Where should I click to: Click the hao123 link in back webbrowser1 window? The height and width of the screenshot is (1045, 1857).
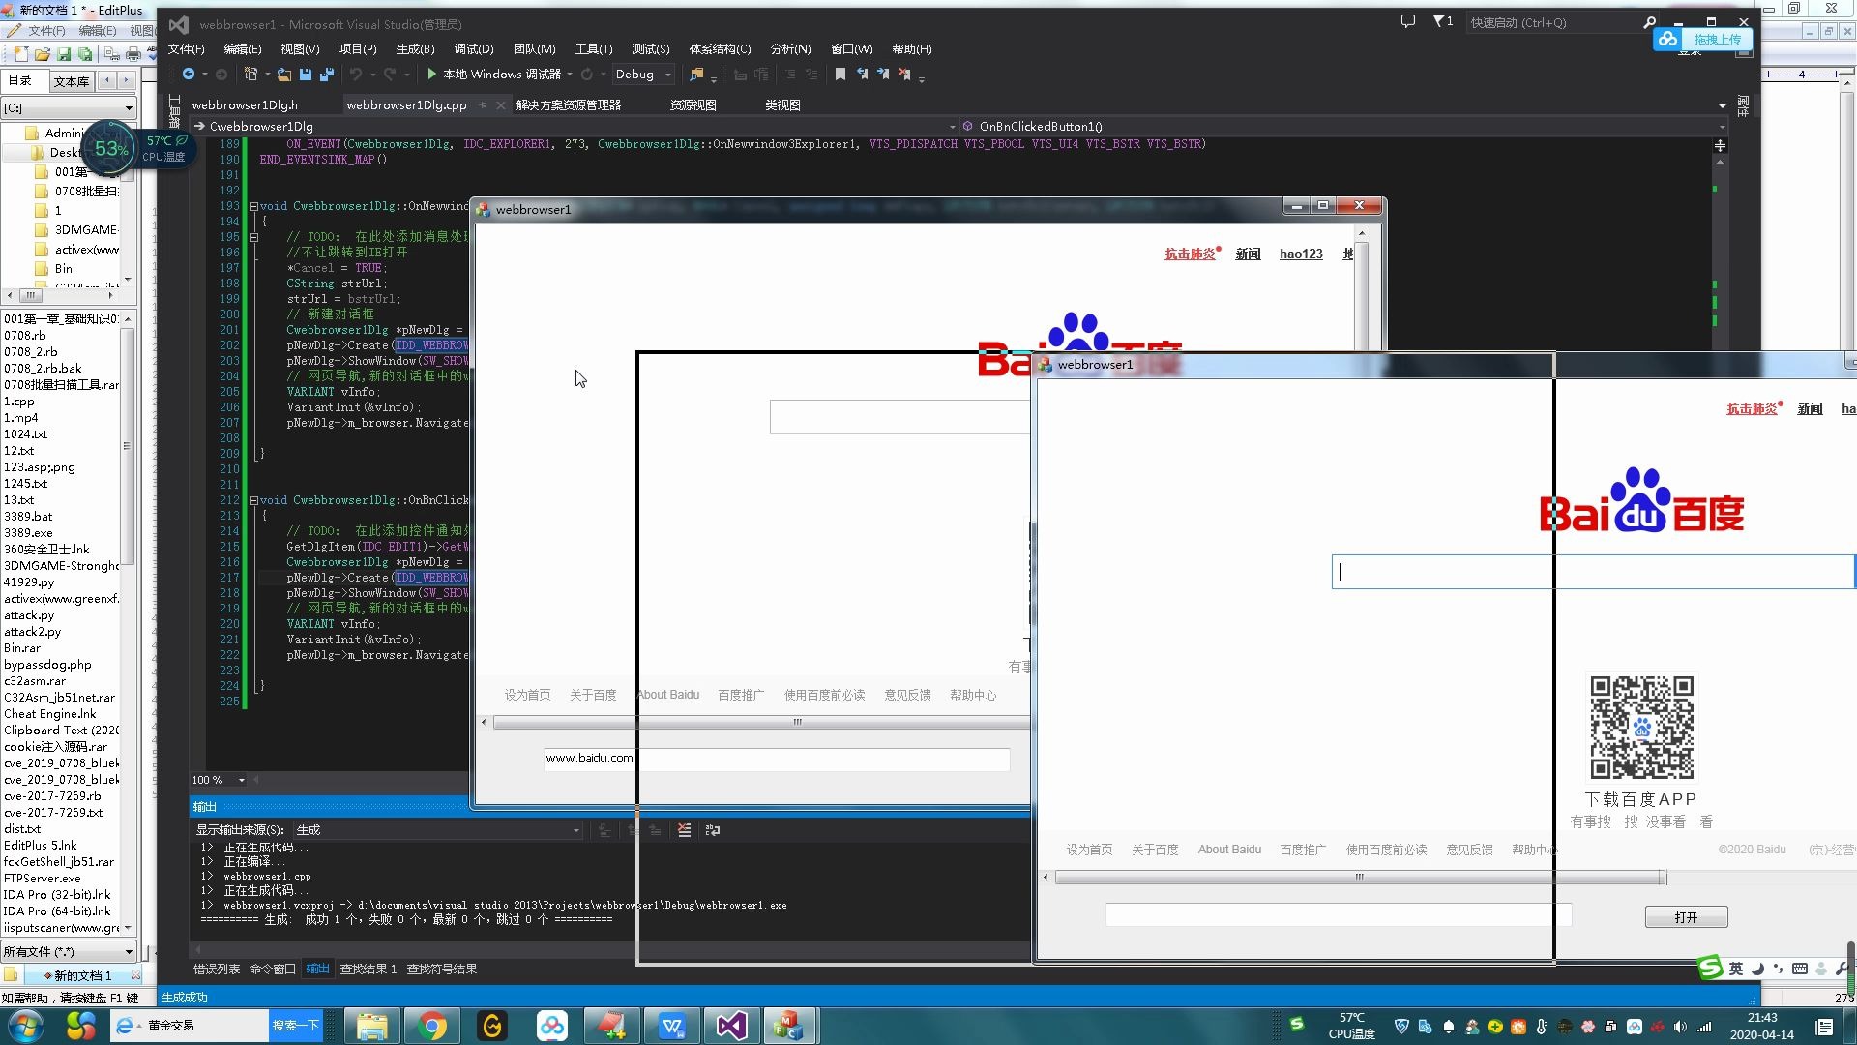[x=1300, y=254]
